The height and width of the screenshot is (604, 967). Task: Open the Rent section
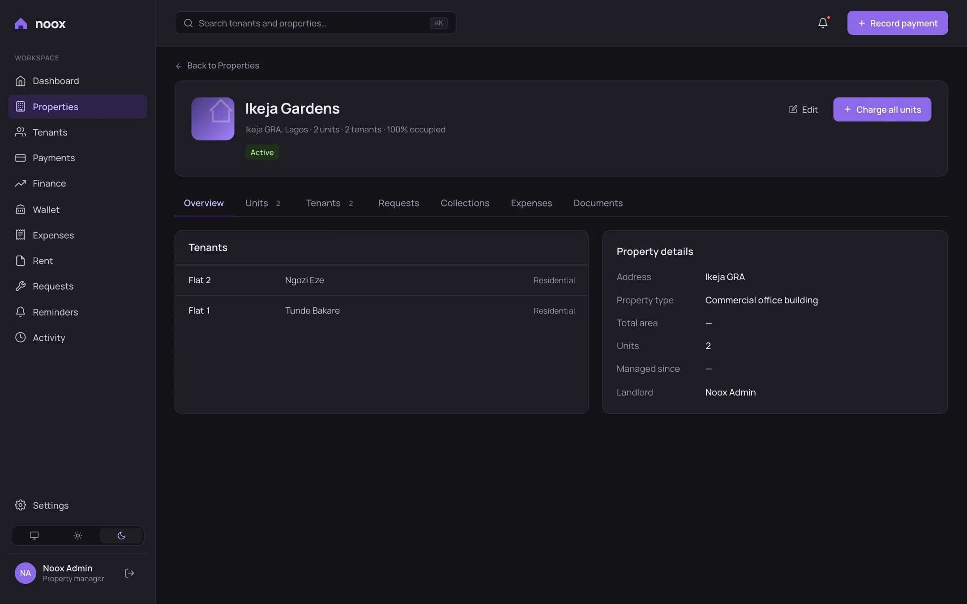(77, 260)
